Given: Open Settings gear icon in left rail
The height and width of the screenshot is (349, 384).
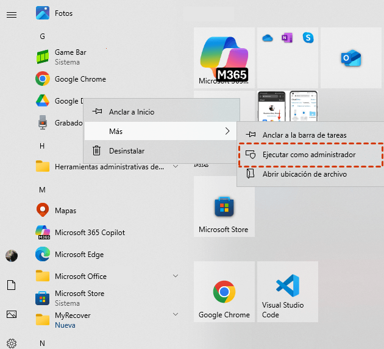Looking at the screenshot, I should click(x=12, y=344).
